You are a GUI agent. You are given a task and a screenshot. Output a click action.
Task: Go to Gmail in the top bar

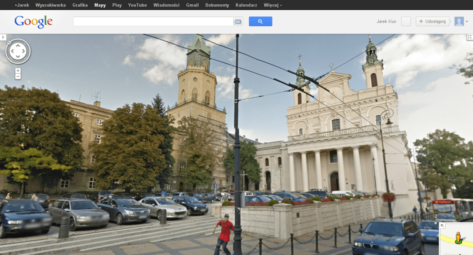[x=192, y=5]
